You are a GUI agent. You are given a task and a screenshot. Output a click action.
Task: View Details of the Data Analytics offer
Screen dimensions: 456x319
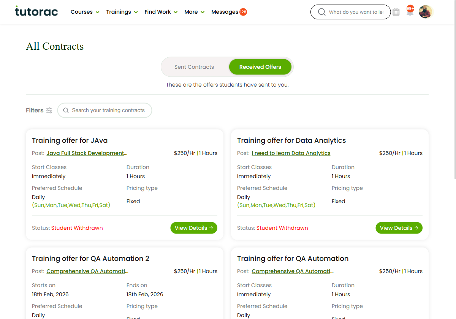click(x=399, y=228)
